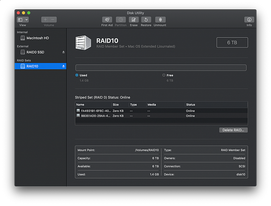Click the FA4931B1 member disk icon
This screenshot has height=206, width=271.
(78, 110)
